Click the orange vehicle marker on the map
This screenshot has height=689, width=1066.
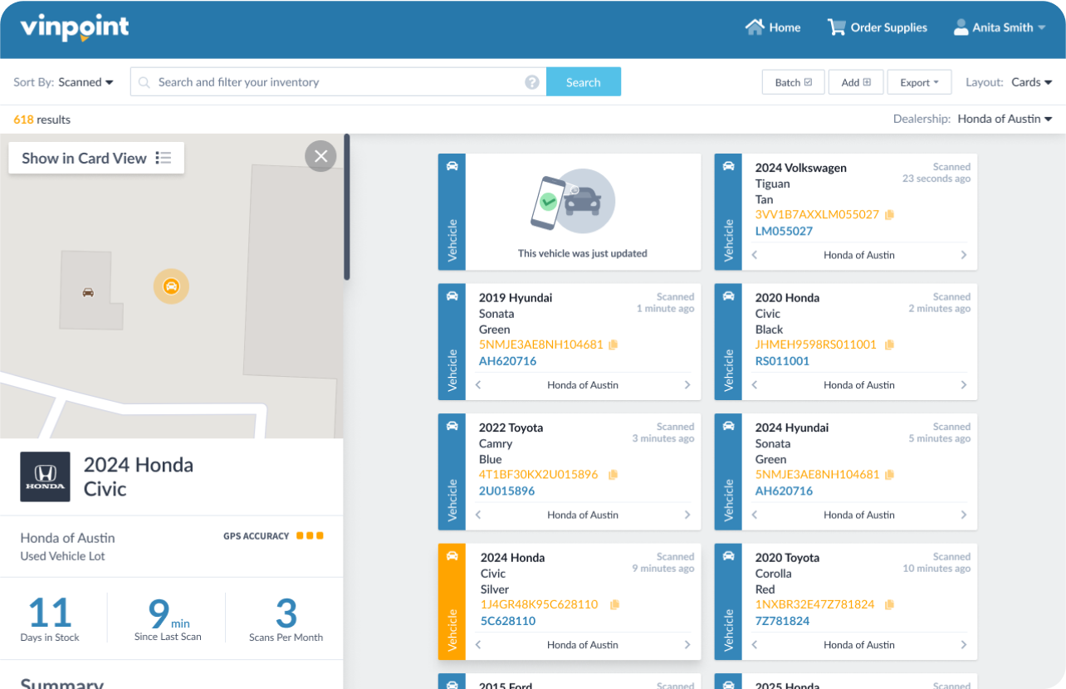[171, 286]
